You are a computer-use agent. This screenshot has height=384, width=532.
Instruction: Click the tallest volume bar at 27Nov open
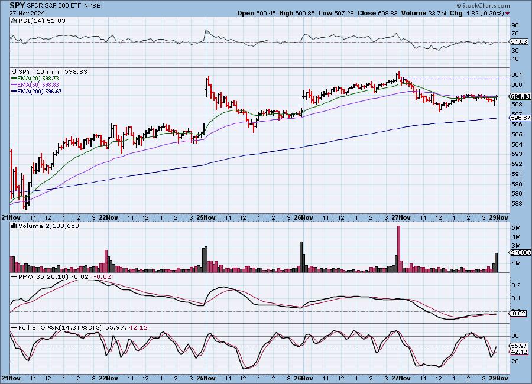pos(398,249)
